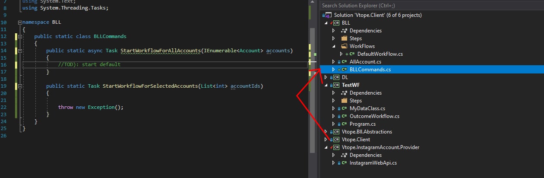The width and height of the screenshot is (544, 178).
Task: Click the IEnumerable<Account> type in code
Action: click(233, 51)
